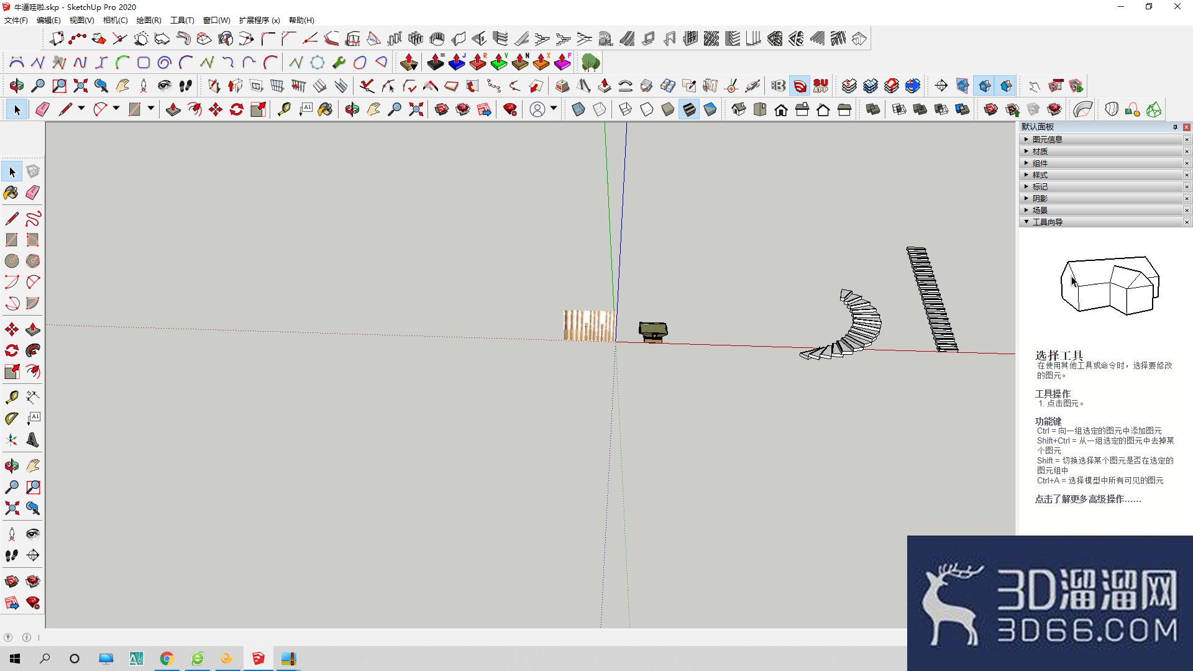Open the 相机(C) menu
This screenshot has width=1193, height=671.
tap(115, 20)
